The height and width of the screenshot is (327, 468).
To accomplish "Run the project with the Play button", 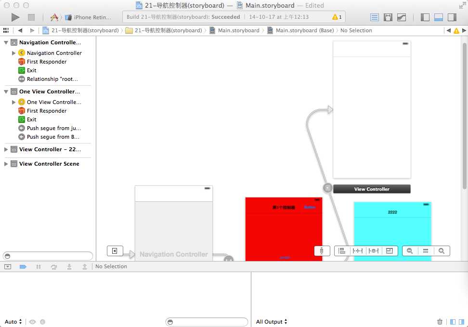I will point(15,17).
